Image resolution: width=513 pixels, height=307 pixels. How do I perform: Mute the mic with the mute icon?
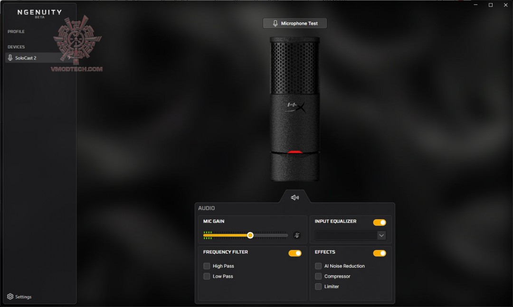click(297, 234)
